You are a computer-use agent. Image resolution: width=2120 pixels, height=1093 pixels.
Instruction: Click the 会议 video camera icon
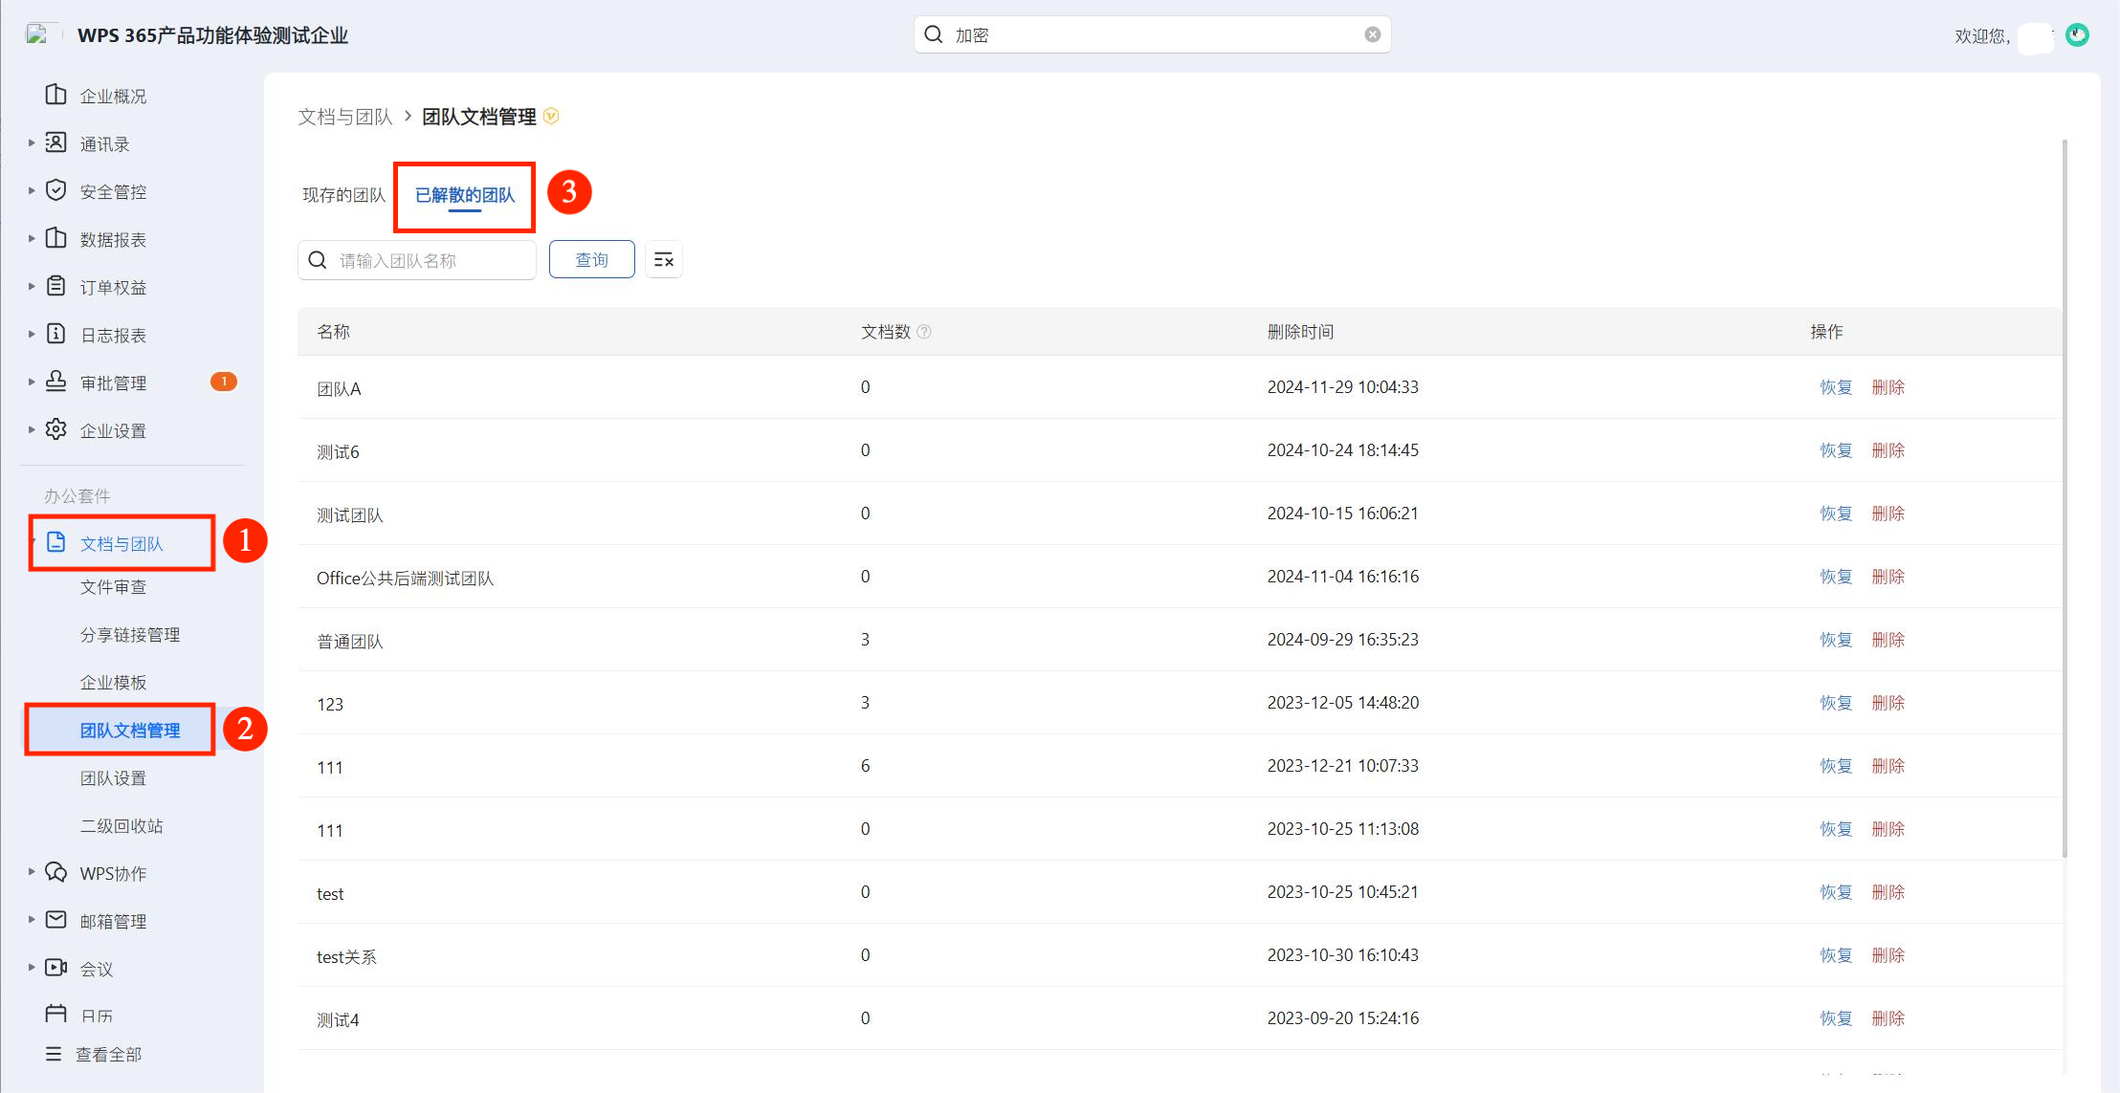click(x=56, y=968)
